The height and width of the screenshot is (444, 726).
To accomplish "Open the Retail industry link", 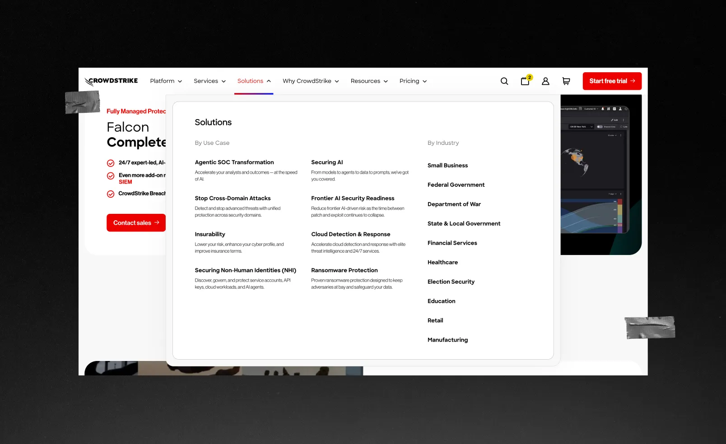I will (435, 321).
